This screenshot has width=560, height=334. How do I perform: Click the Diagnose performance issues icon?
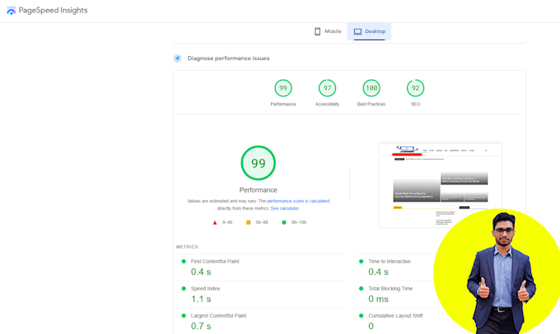[178, 58]
